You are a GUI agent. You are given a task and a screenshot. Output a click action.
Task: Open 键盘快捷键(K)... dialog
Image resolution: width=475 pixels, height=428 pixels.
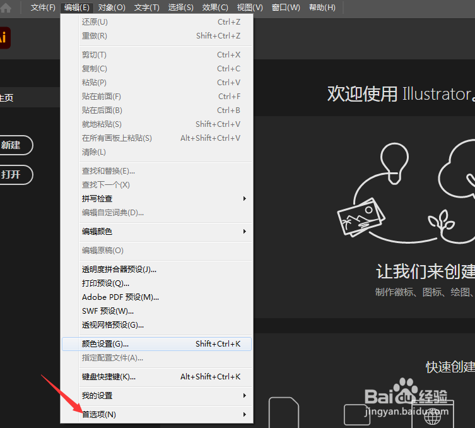pos(156,377)
